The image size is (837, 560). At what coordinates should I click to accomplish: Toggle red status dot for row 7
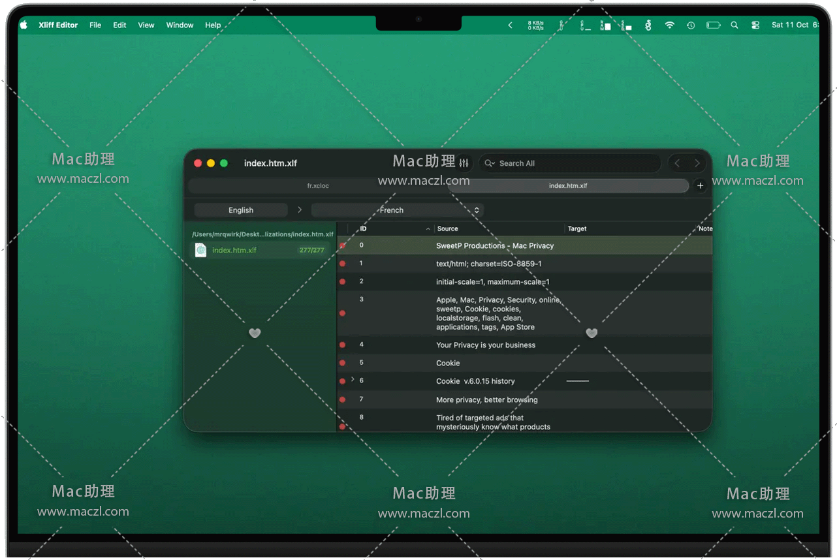point(342,399)
